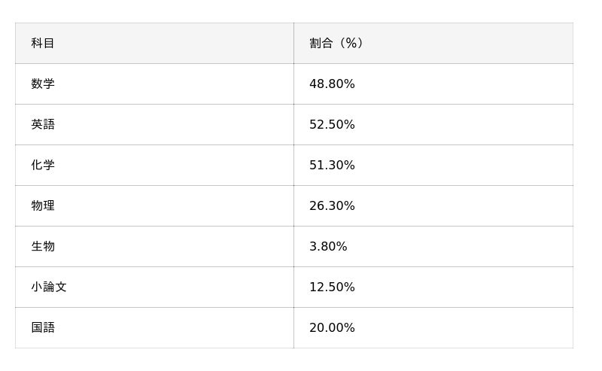Screen dimensions: 602x371
Task: Click the 52.50% value cell
Action: click(332, 125)
